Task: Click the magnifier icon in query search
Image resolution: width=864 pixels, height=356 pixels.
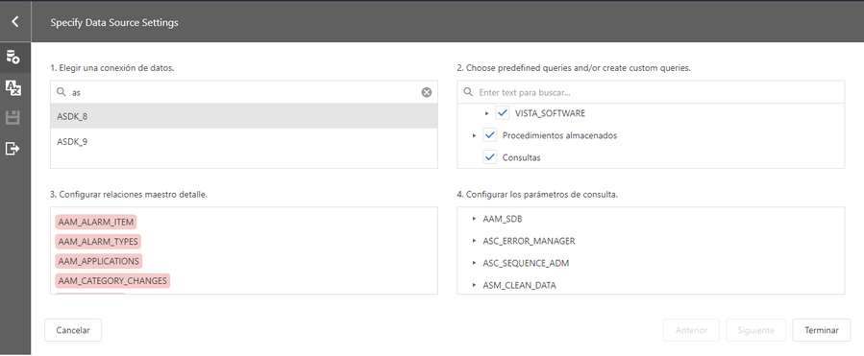Action: pos(468,92)
